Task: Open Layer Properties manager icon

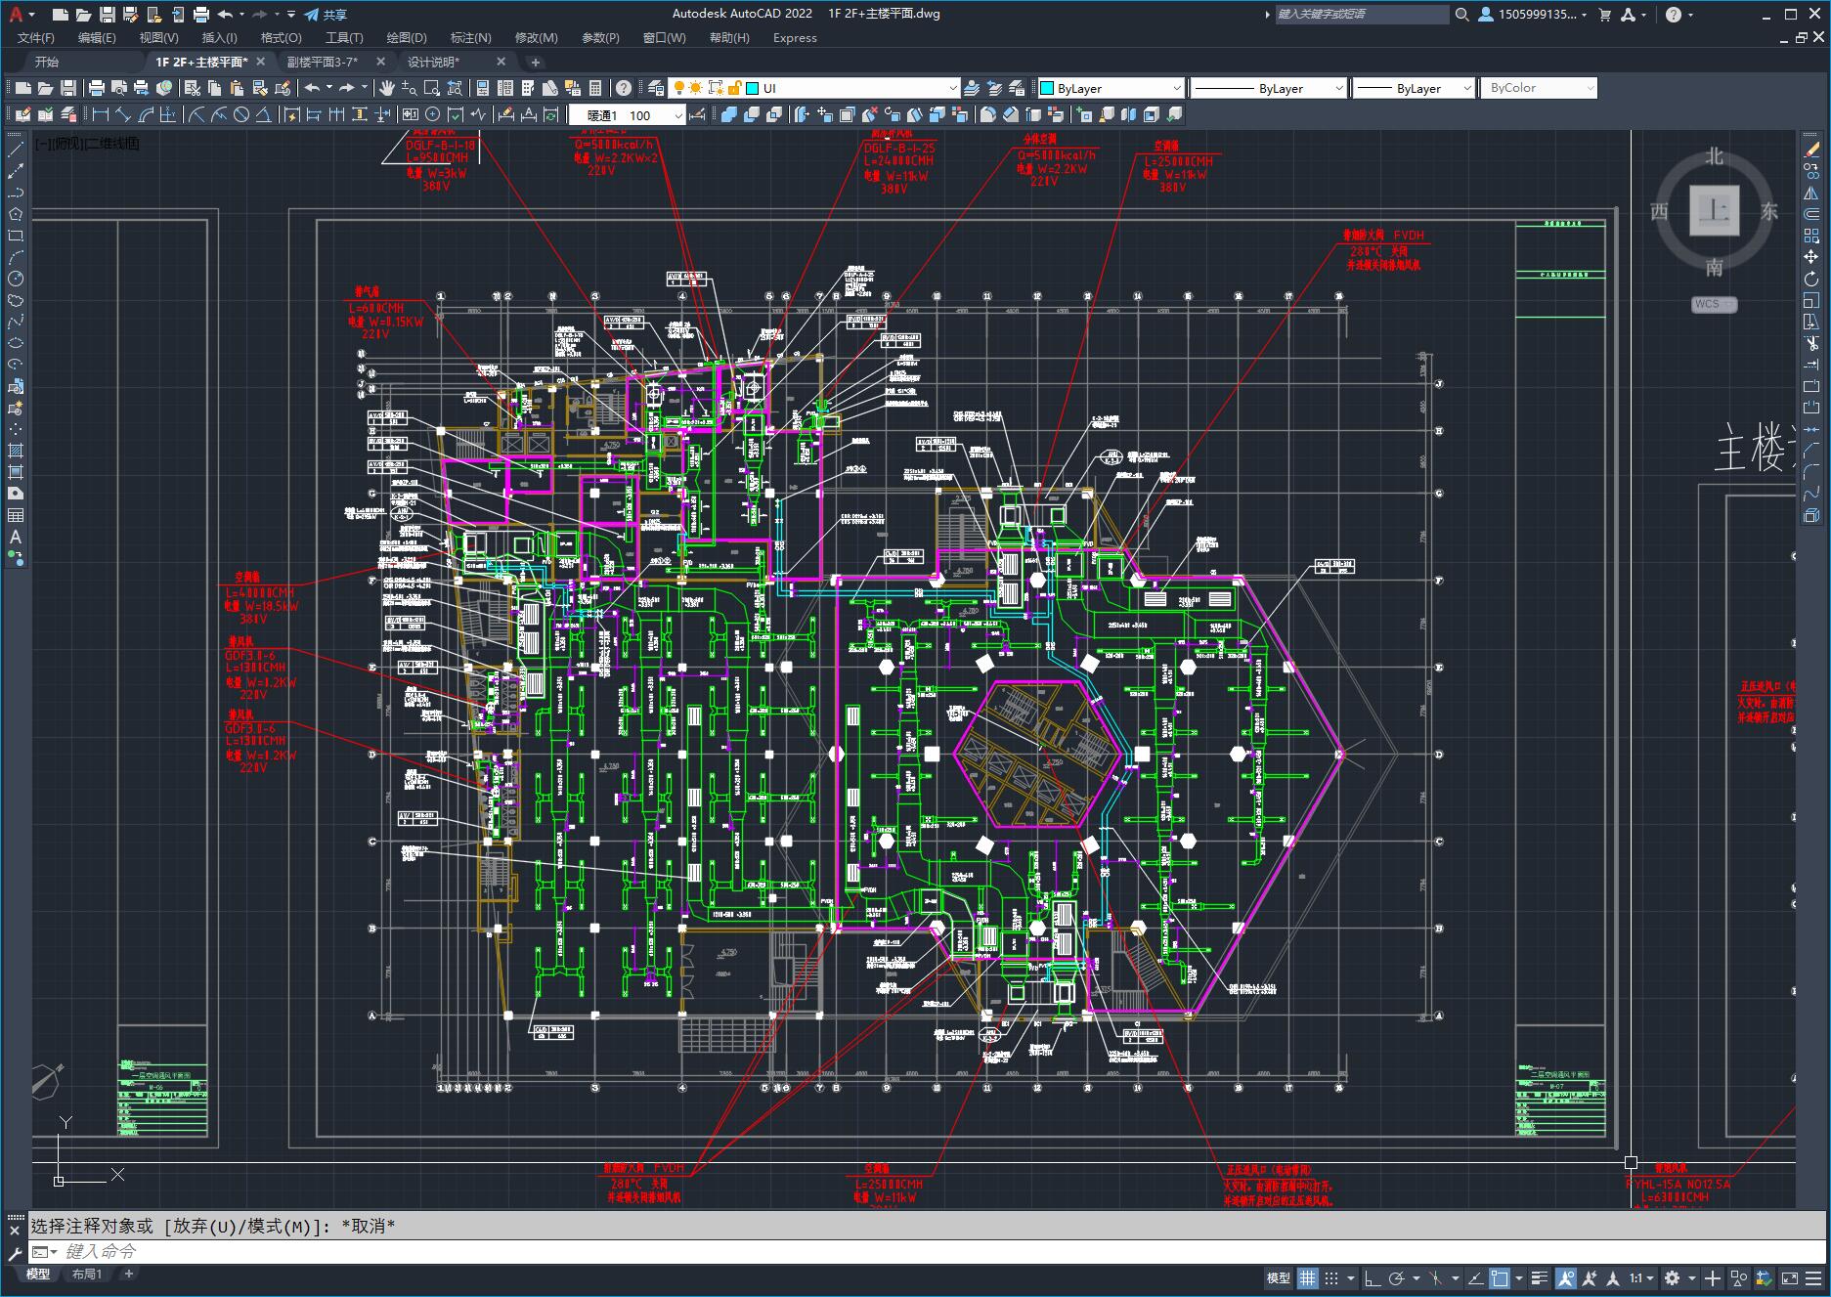Action: 656,88
